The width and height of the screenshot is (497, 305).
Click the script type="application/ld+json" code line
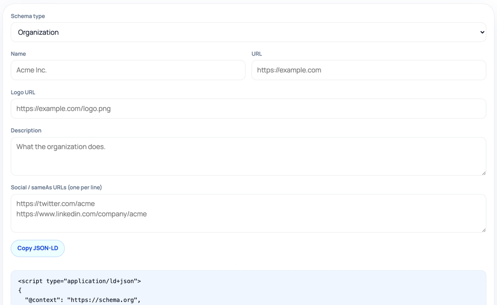(79, 281)
